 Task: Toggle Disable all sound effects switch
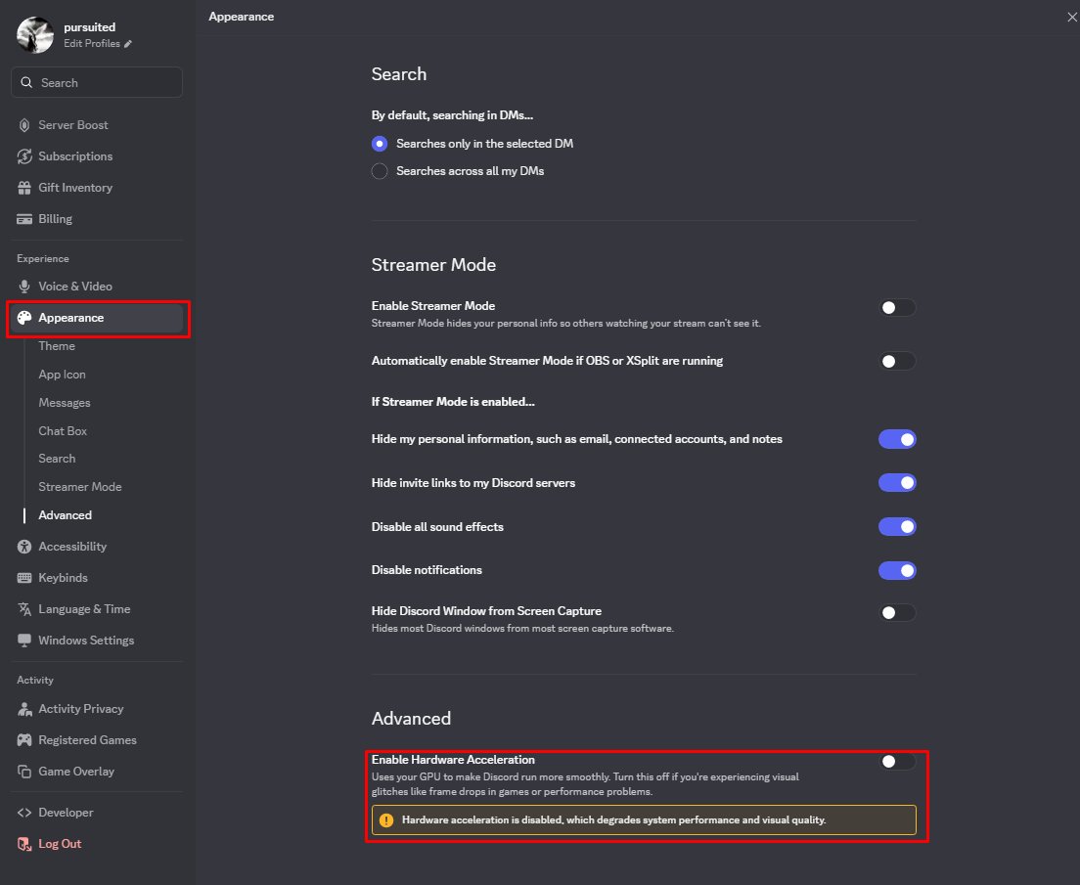(x=897, y=527)
